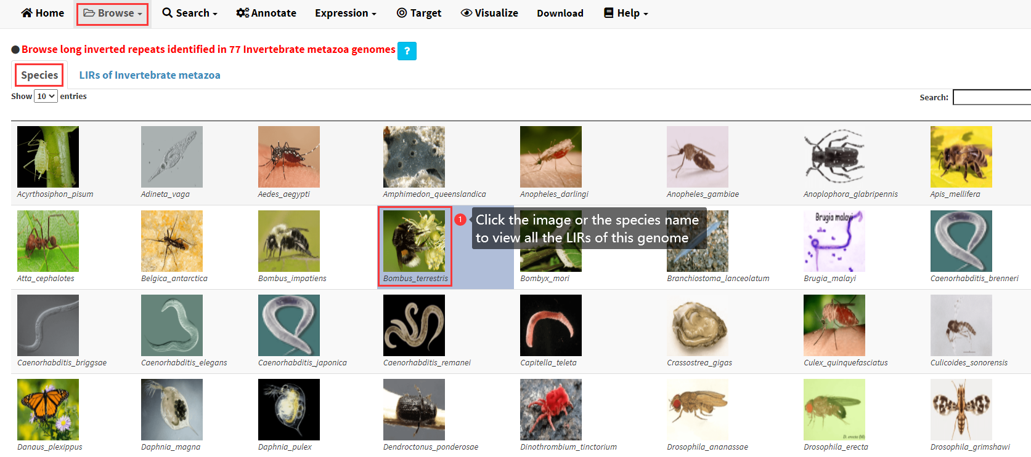The width and height of the screenshot is (1031, 457).
Task: Select the Species tab
Action: [x=39, y=75]
